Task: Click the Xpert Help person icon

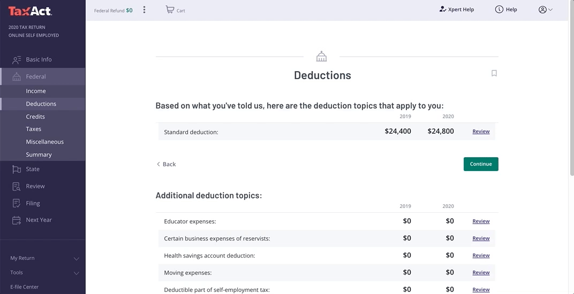Action: coord(442,9)
